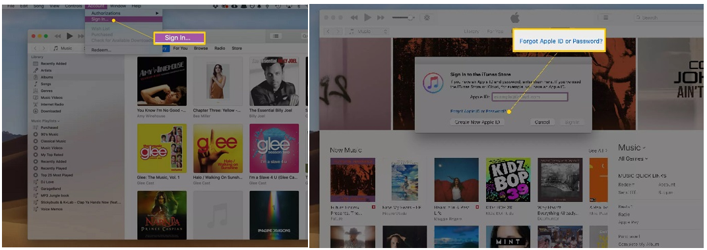Click Cancel in the sign-in dialog
707x250 pixels.
tap(542, 122)
